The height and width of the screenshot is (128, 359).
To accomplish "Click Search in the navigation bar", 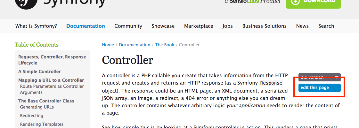I will pyautogui.click(x=326, y=26).
